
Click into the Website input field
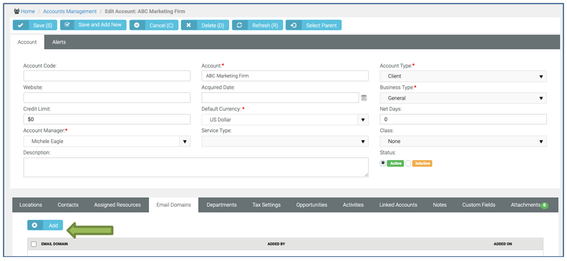click(107, 98)
